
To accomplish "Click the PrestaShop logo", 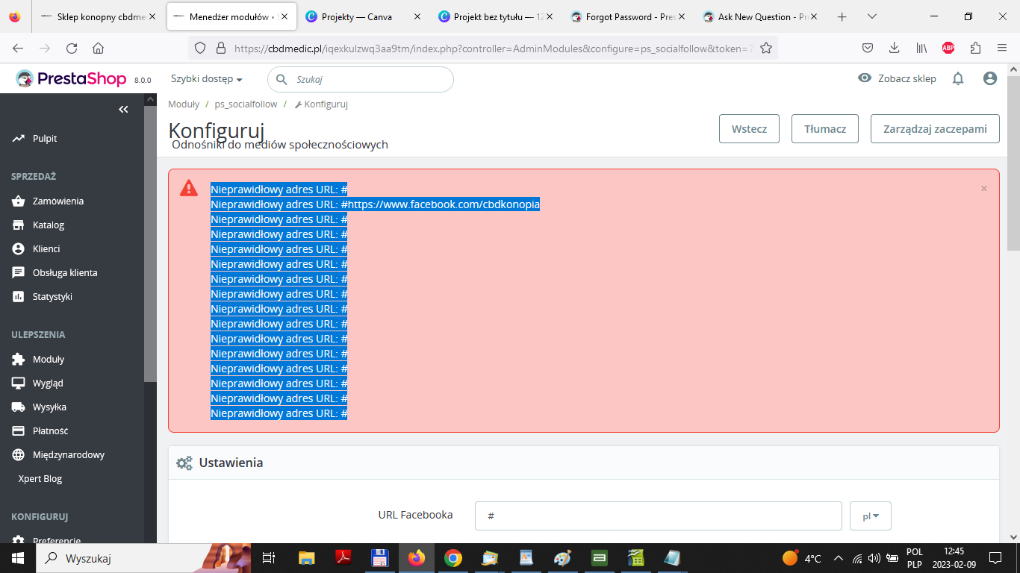I will pyautogui.click(x=72, y=78).
